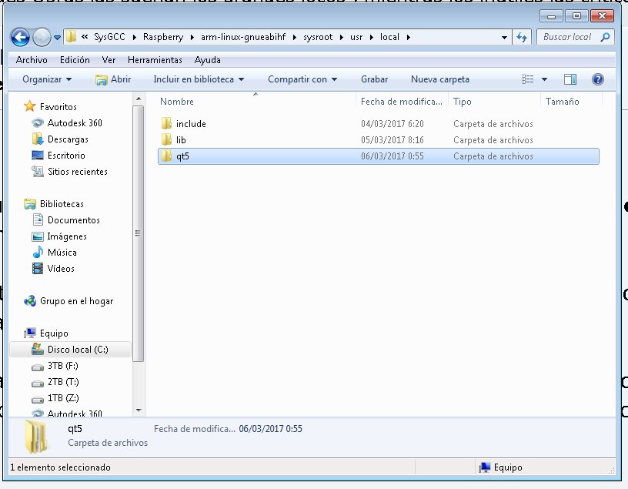The height and width of the screenshot is (489, 628).
Task: Click qt5 folder thumbnail in details pane
Action: click(36, 437)
